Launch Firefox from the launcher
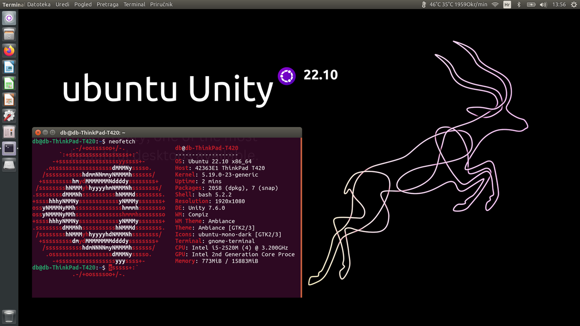The width and height of the screenshot is (580, 326). coord(9,51)
